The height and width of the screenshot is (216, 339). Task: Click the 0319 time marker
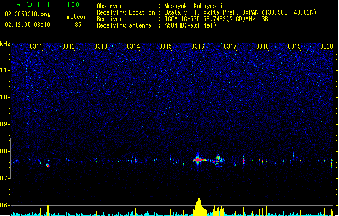294,46
